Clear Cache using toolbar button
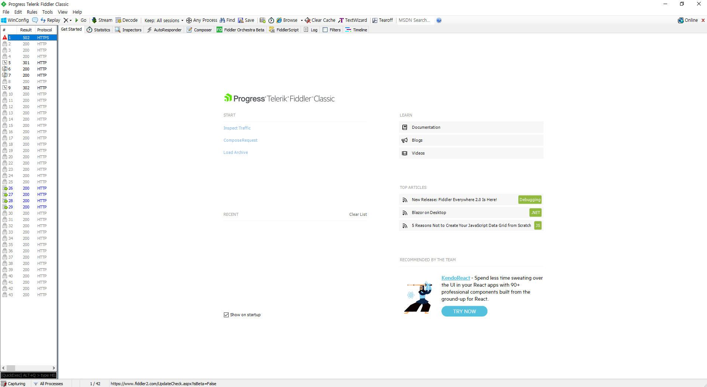The height and width of the screenshot is (387, 707). click(x=320, y=20)
